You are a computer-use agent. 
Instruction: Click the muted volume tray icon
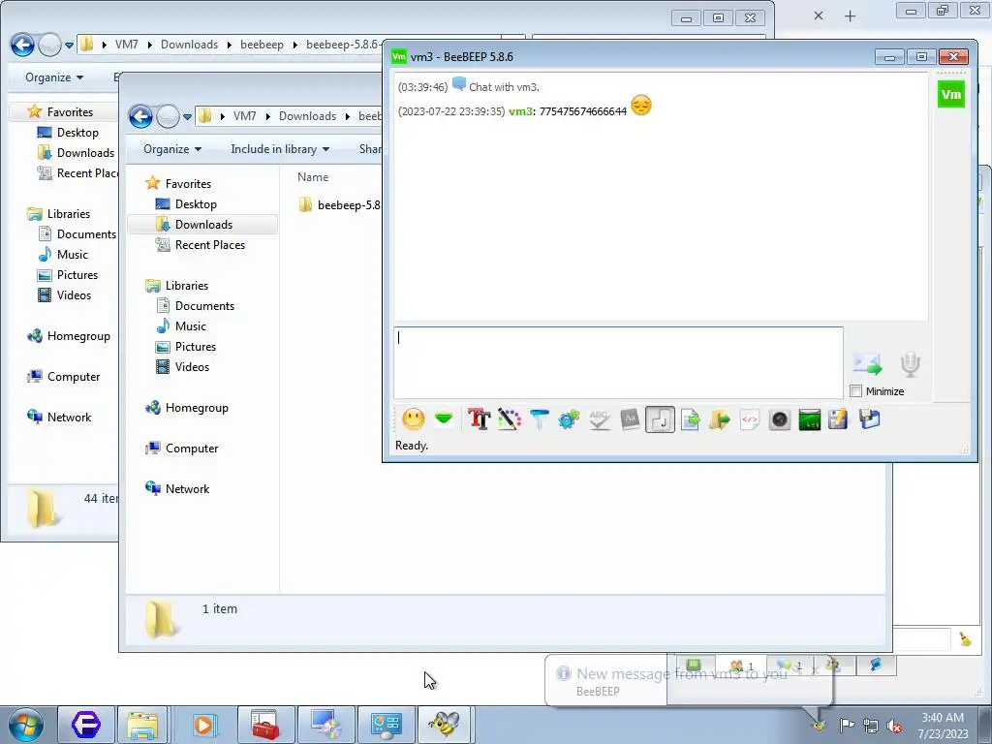tap(894, 727)
